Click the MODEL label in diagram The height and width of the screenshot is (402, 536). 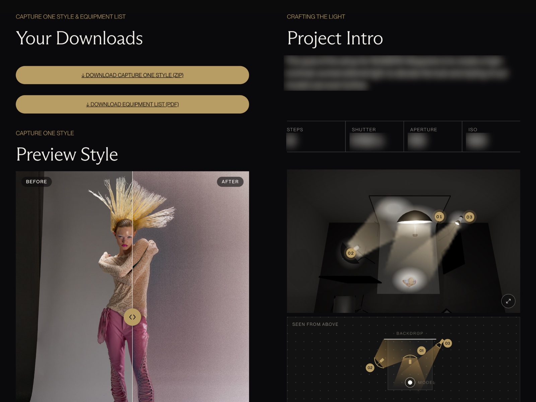tap(426, 382)
